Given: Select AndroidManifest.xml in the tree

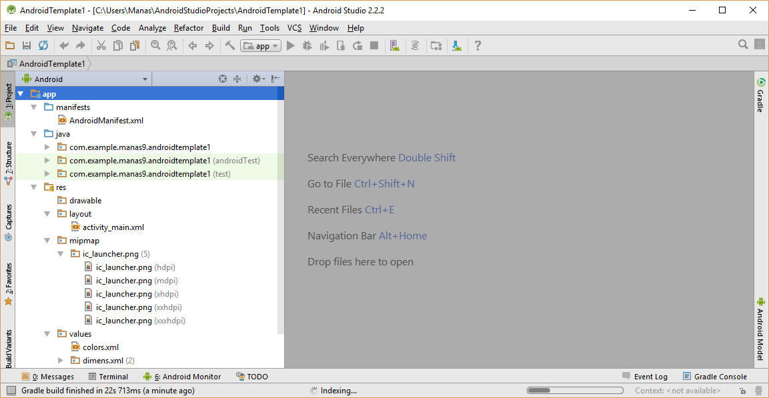Looking at the screenshot, I should (x=107, y=120).
